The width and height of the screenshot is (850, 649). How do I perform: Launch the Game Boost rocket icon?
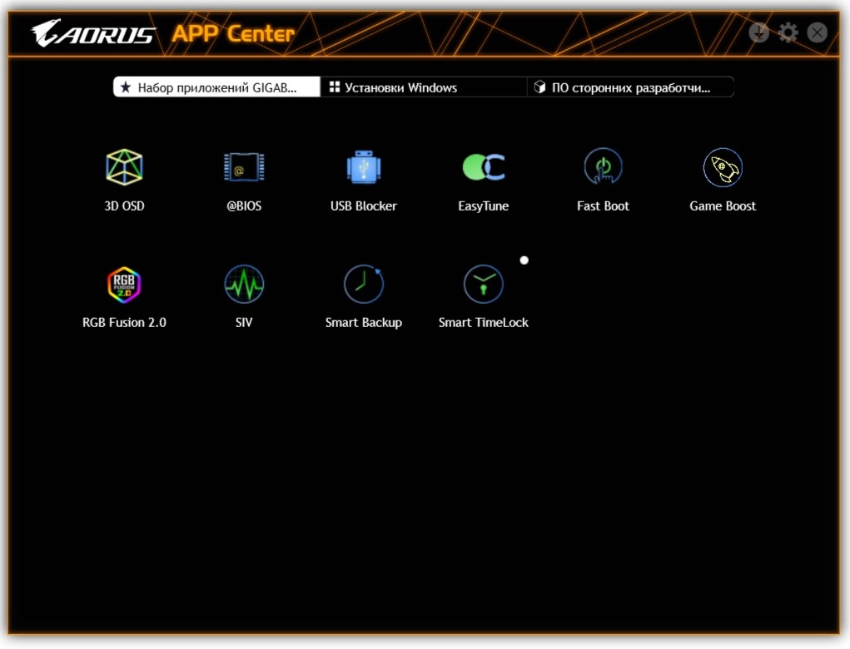(723, 167)
